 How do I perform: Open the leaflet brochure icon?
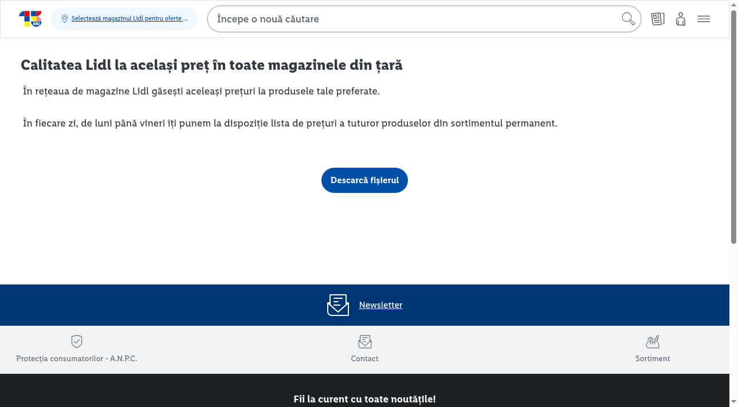pyautogui.click(x=658, y=19)
